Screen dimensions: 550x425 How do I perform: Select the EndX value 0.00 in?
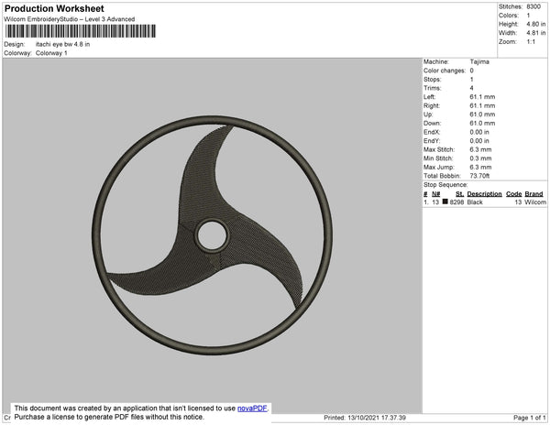point(479,132)
